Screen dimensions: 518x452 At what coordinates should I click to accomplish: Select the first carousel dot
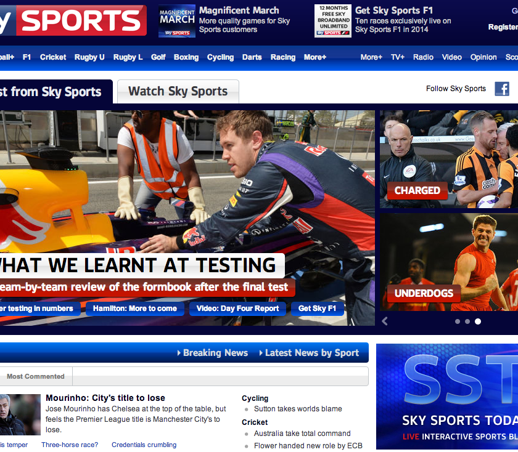click(458, 321)
